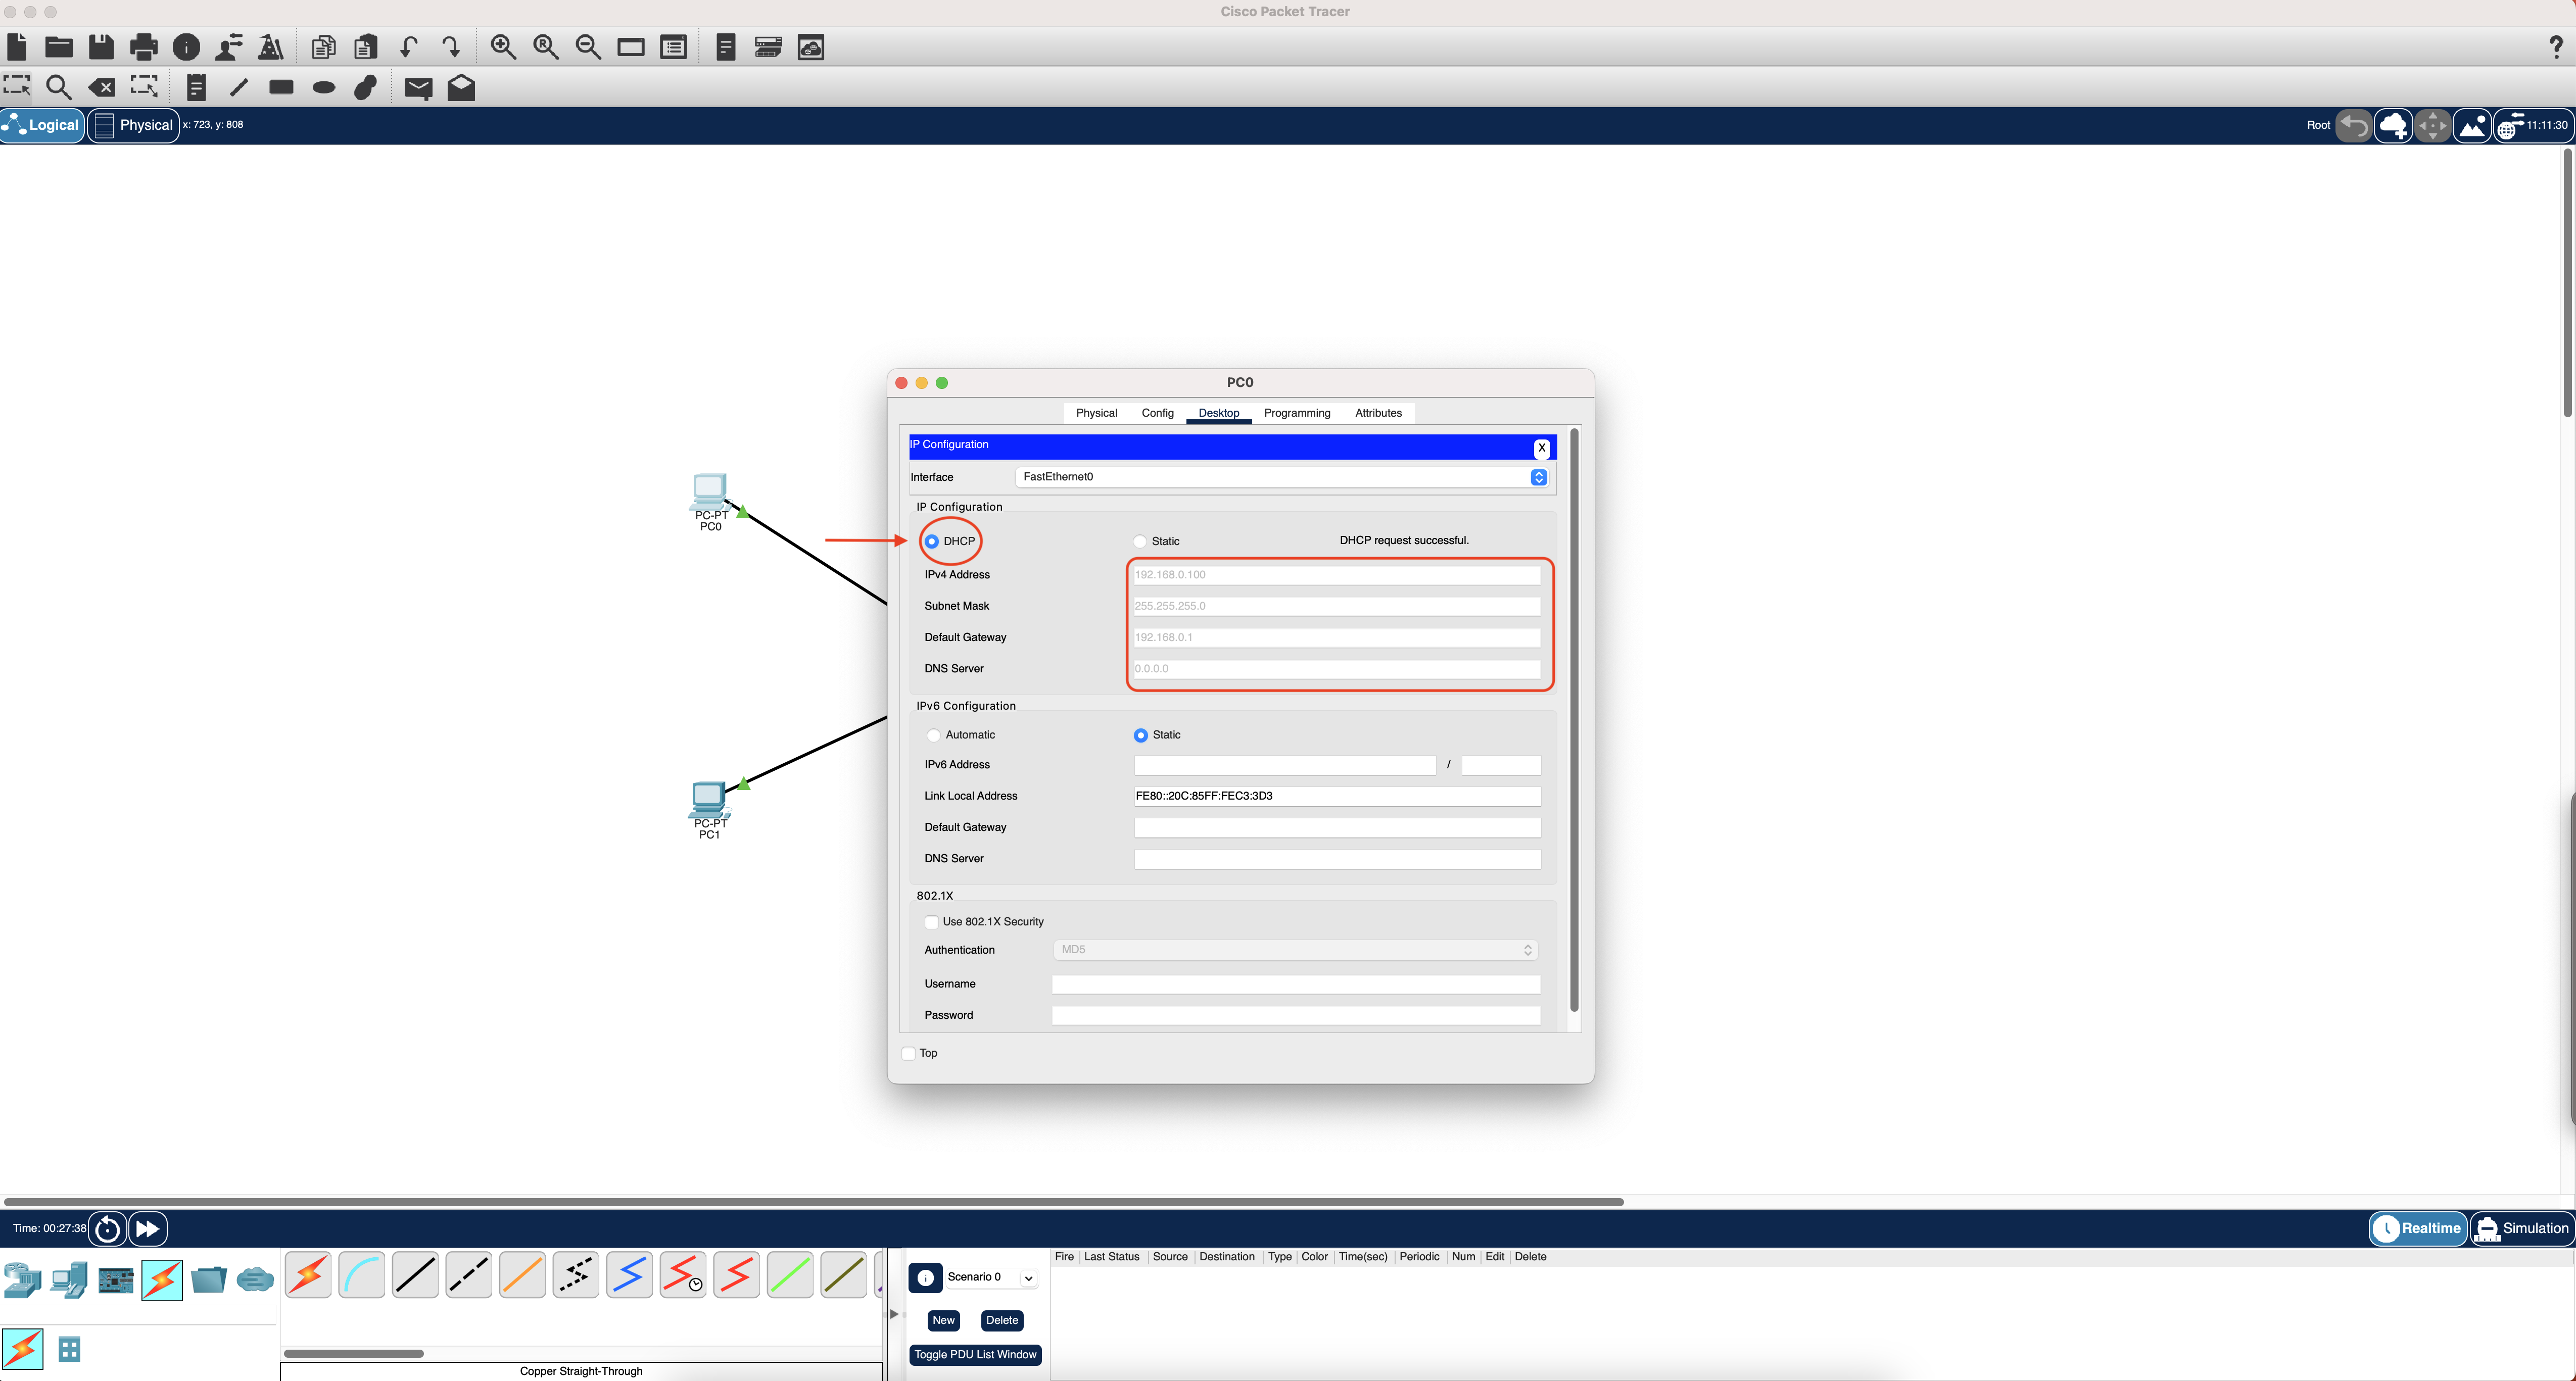Switch to Logical workspace view
This screenshot has width=2576, height=1381.
tap(42, 125)
